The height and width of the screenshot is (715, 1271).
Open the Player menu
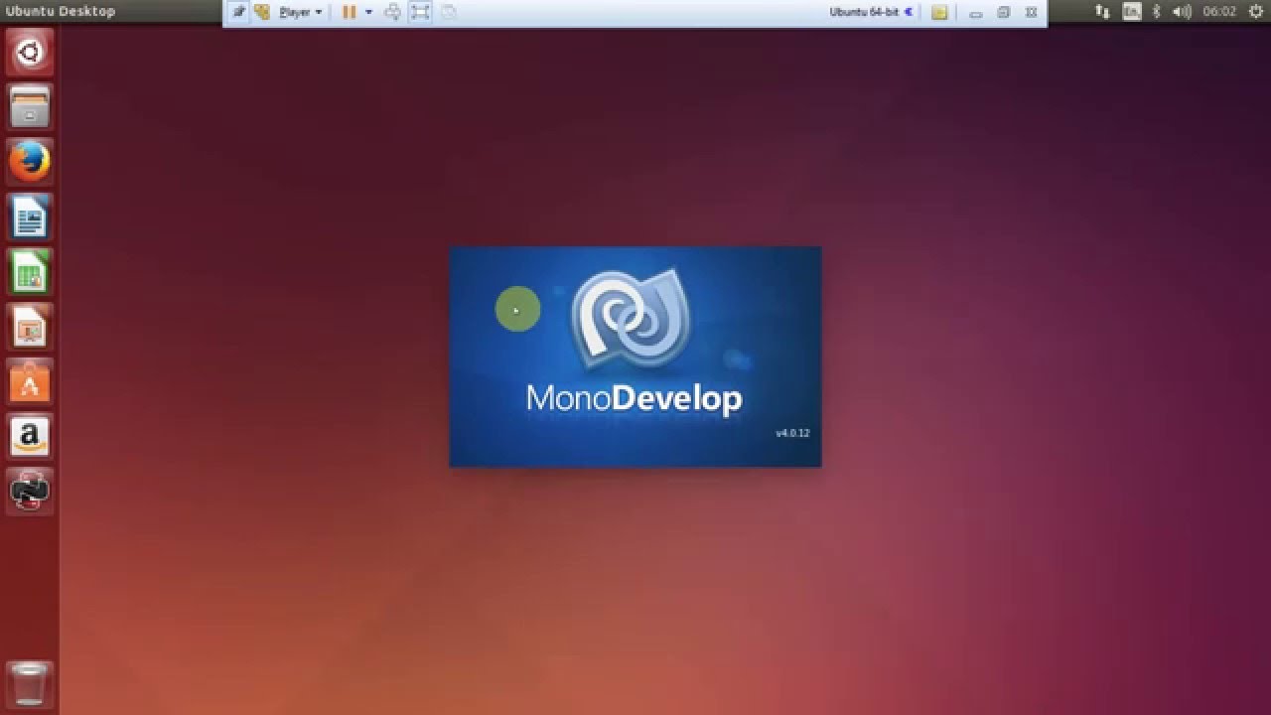[300, 12]
